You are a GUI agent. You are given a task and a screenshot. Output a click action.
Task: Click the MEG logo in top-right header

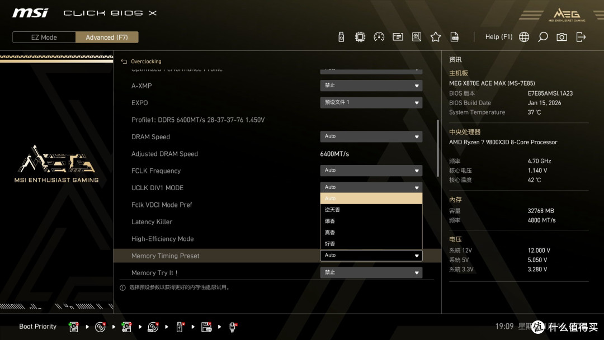(567, 15)
